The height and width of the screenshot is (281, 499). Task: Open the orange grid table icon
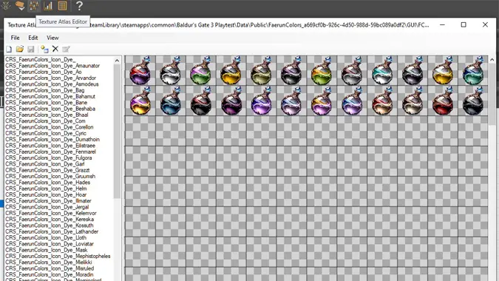pos(62,6)
